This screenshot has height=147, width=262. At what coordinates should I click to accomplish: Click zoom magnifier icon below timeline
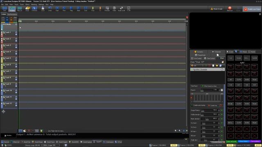(176, 131)
